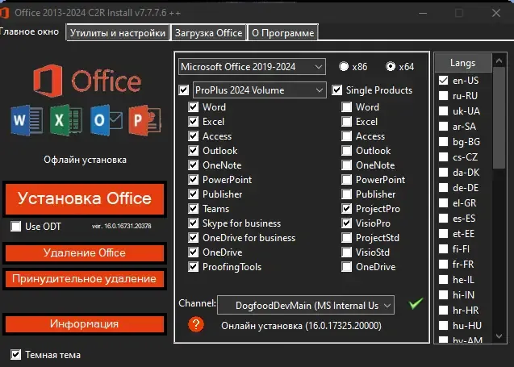514x367 pixels.
Task: Toggle the Single Products checkbox
Action: [x=337, y=90]
